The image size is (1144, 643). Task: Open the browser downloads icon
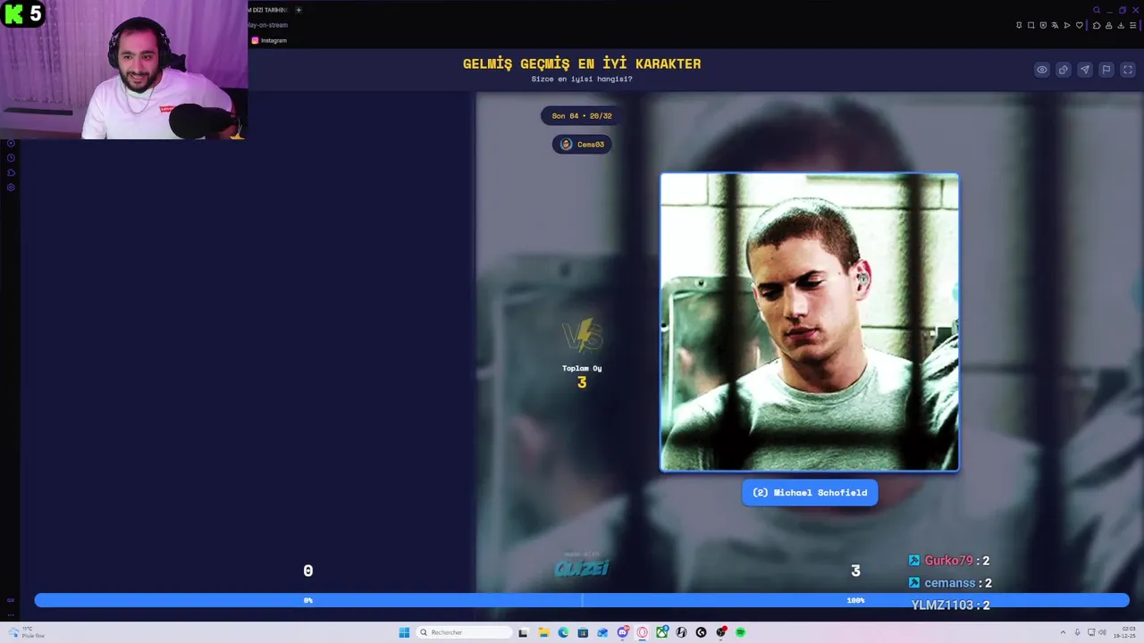tap(1121, 25)
